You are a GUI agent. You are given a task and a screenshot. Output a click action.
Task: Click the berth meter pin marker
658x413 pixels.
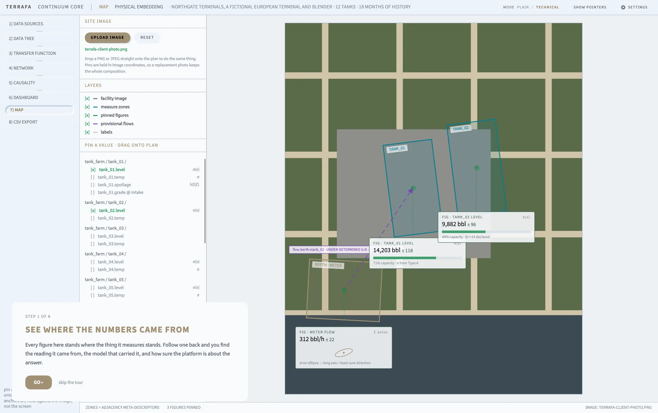coord(344,290)
